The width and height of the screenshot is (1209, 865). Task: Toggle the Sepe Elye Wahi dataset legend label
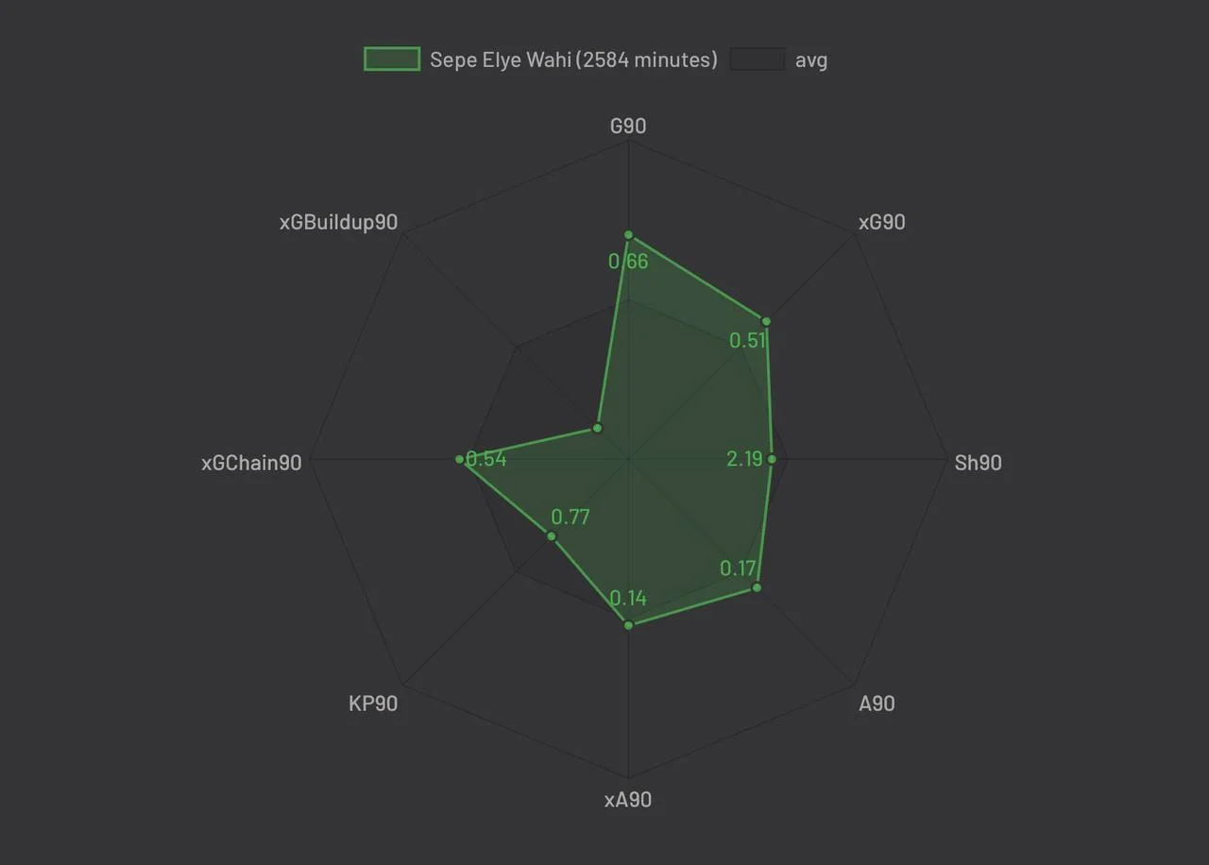click(x=573, y=59)
